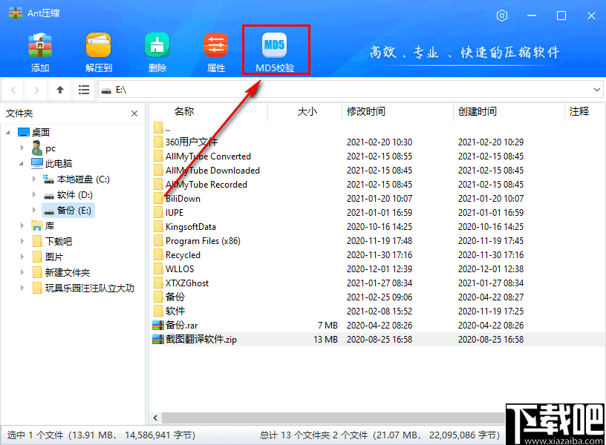Viewport: 606px width, 445px height.
Task: Expand the 新建文件夹 tree node
Action: [22, 272]
